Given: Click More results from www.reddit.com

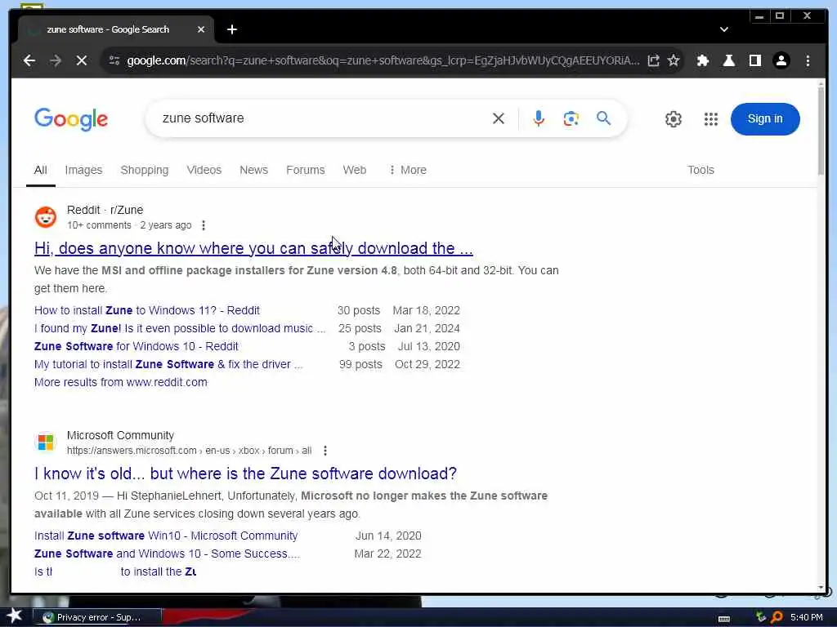Looking at the screenshot, I should 121,382.
